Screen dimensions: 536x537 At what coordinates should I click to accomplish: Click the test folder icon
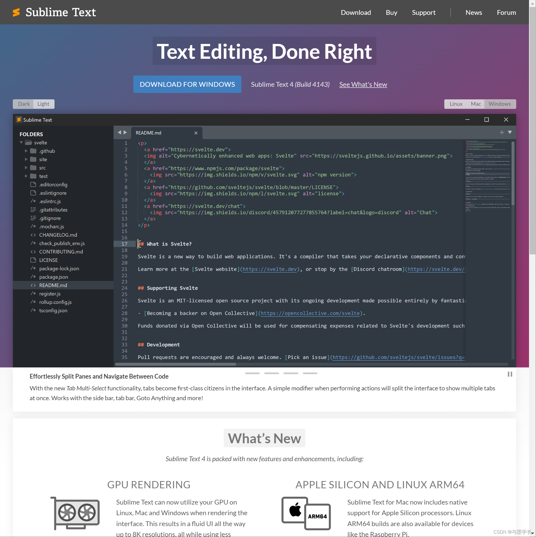33,176
